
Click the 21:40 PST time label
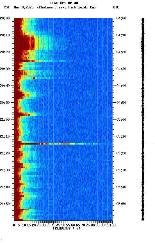[x=5, y=187]
